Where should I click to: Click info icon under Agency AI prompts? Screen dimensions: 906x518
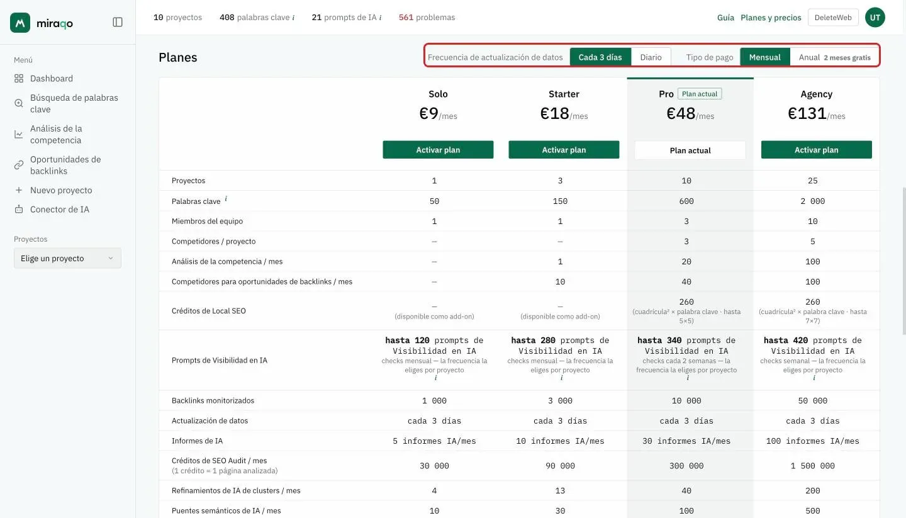click(814, 378)
